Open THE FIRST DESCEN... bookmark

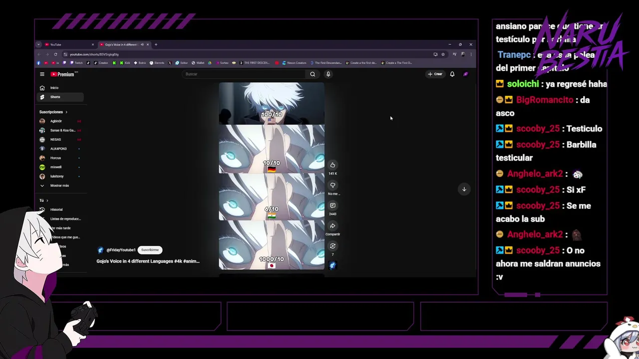[255, 63]
